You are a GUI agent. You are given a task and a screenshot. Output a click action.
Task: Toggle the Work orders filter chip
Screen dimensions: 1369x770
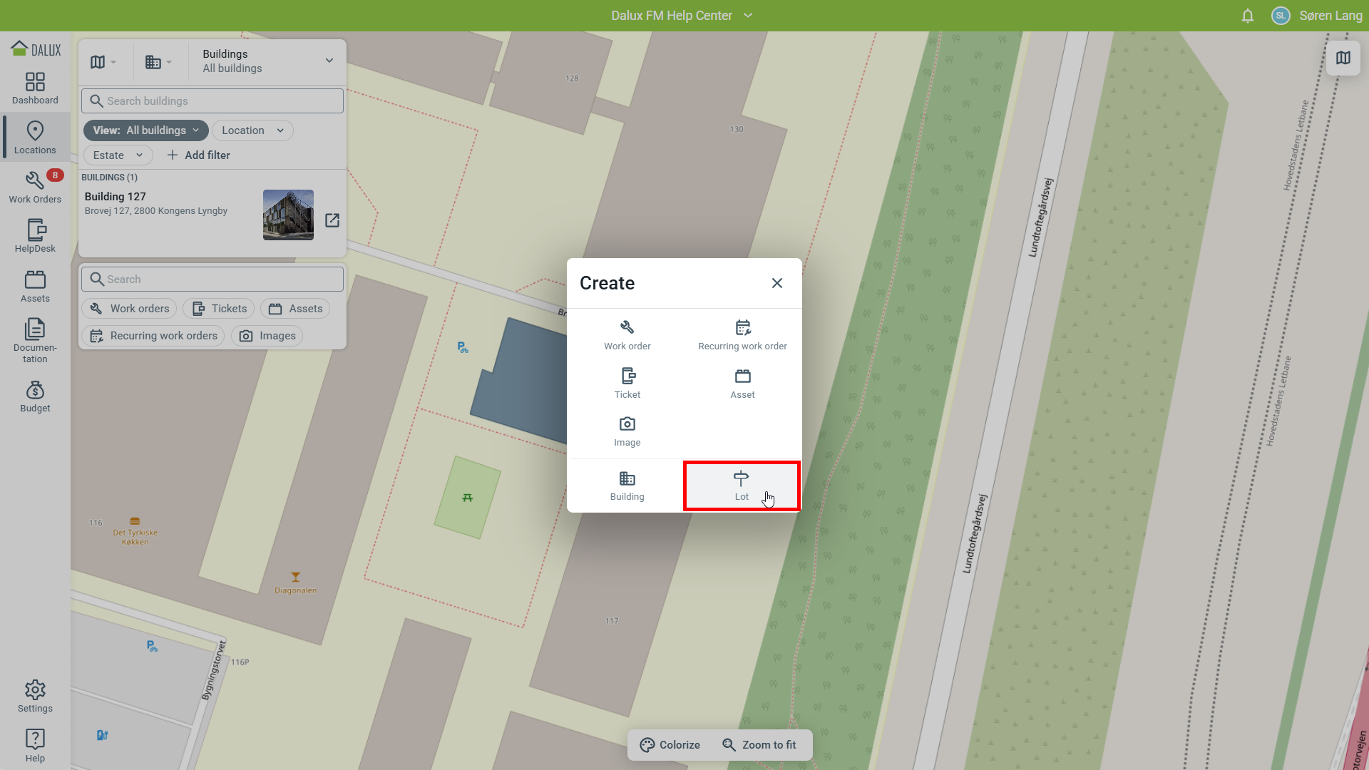pos(130,309)
